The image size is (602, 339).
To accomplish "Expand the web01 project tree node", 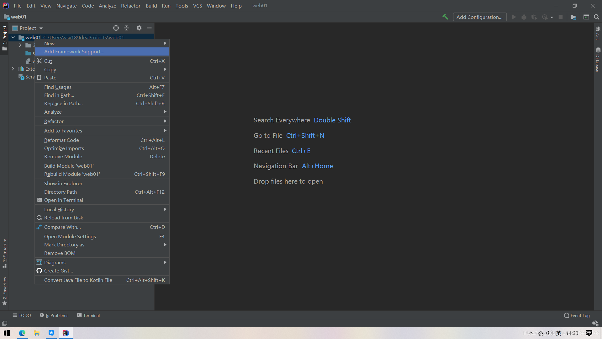I will 14,37.
